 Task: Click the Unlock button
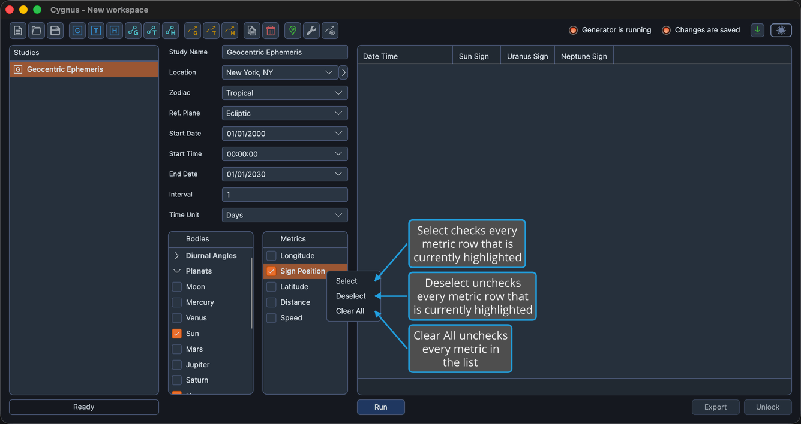pyautogui.click(x=767, y=407)
